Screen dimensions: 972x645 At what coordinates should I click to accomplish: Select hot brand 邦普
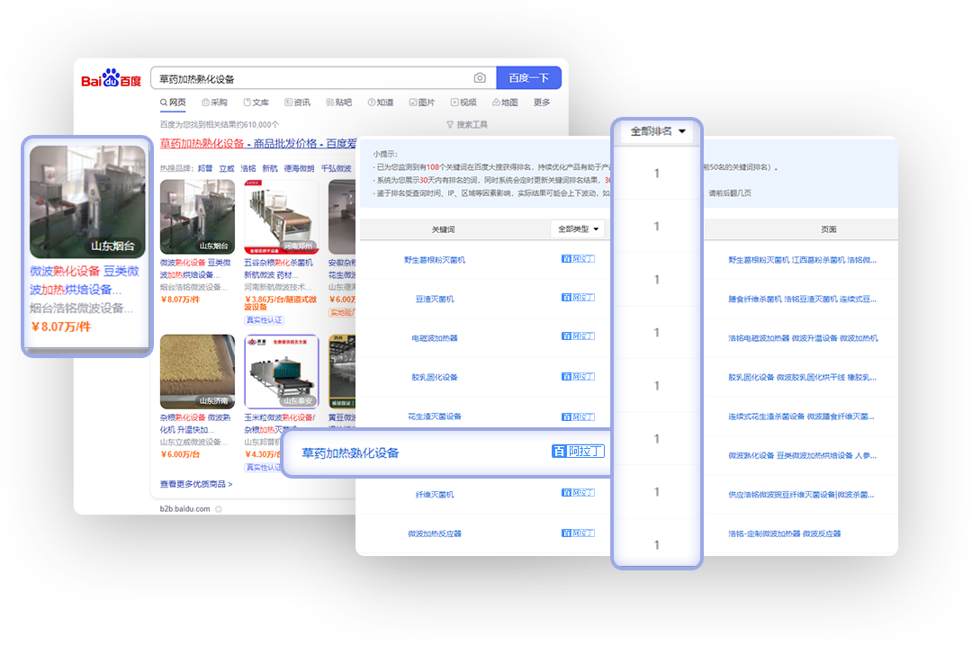[x=205, y=168]
